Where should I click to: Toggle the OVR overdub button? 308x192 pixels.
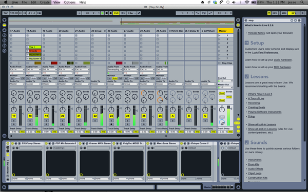click(x=116, y=13)
